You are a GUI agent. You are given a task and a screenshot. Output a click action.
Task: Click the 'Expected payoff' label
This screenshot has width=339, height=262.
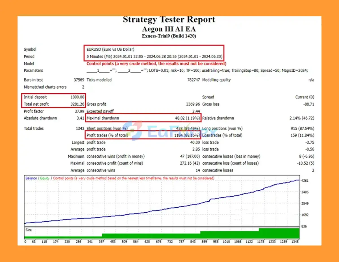coord(100,111)
